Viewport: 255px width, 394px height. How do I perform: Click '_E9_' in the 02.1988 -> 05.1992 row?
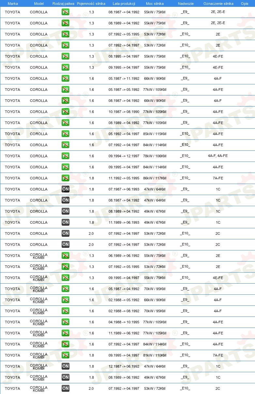[185, 300]
